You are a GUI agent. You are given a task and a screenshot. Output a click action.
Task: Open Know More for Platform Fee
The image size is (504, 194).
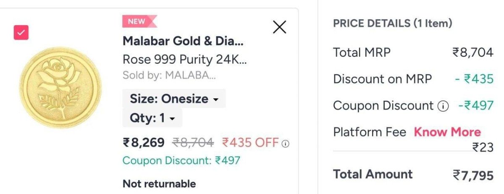447,132
